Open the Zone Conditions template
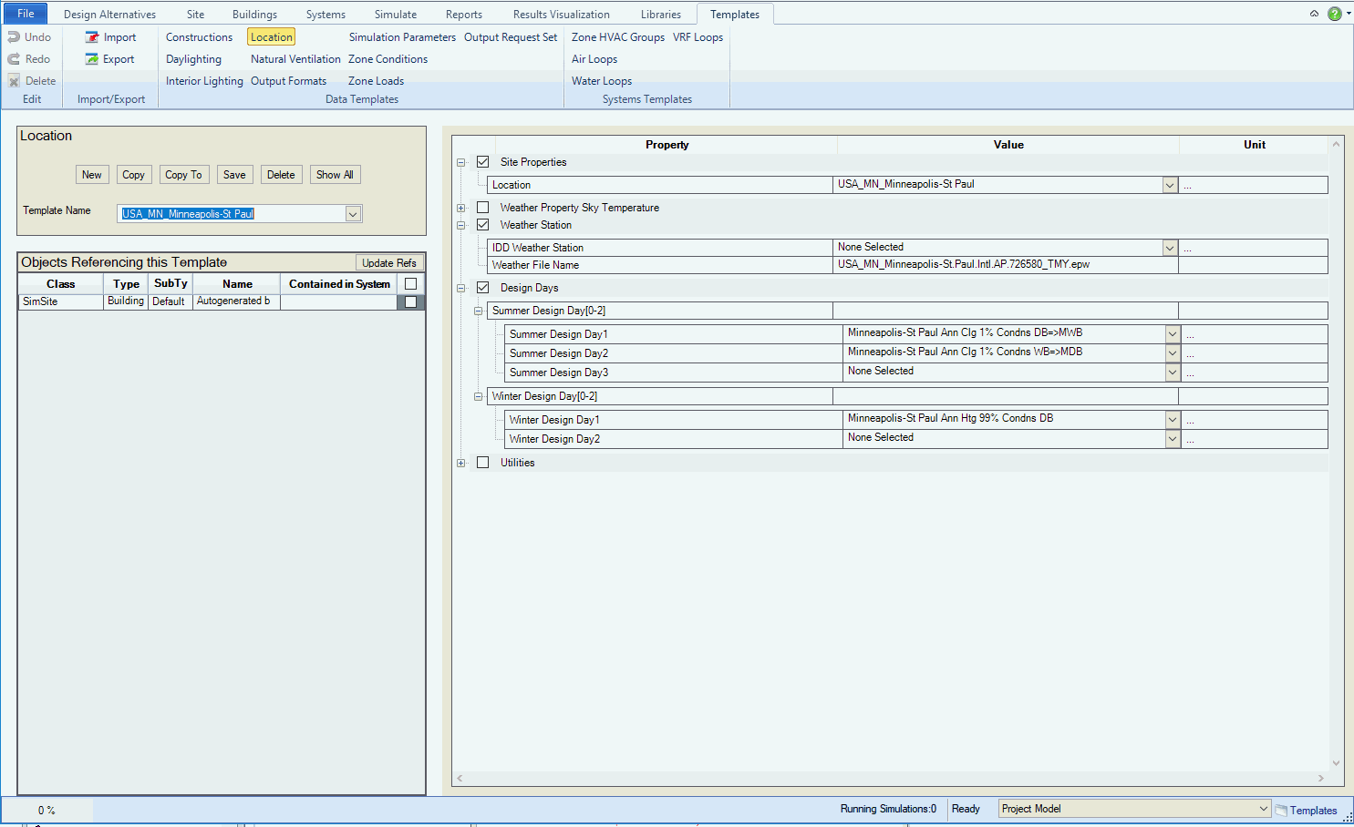1354x827 pixels. (x=388, y=59)
